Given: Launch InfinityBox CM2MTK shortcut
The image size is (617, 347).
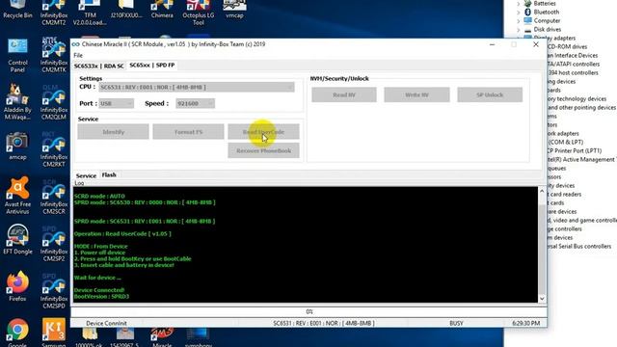Looking at the screenshot, I should (54, 56).
